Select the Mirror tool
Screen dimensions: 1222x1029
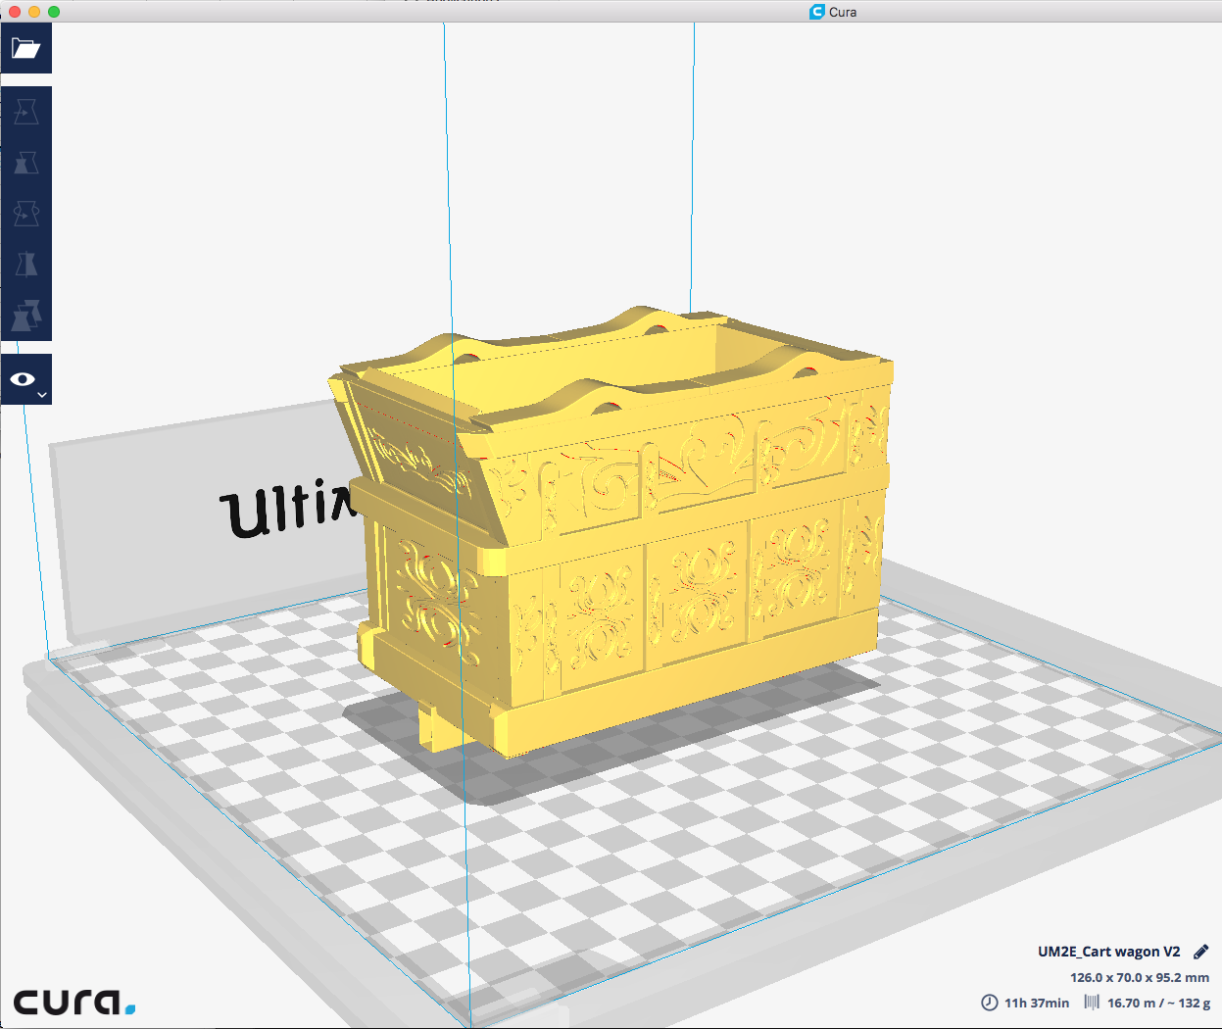coord(26,265)
